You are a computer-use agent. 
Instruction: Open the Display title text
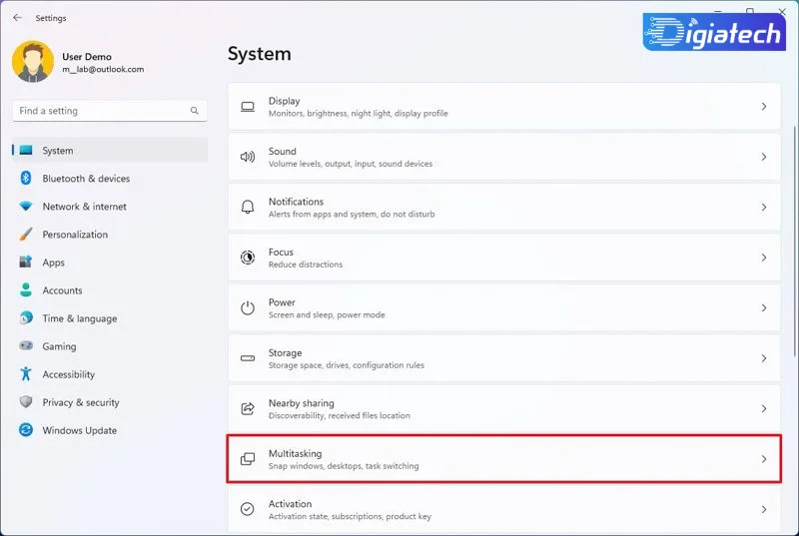285,101
